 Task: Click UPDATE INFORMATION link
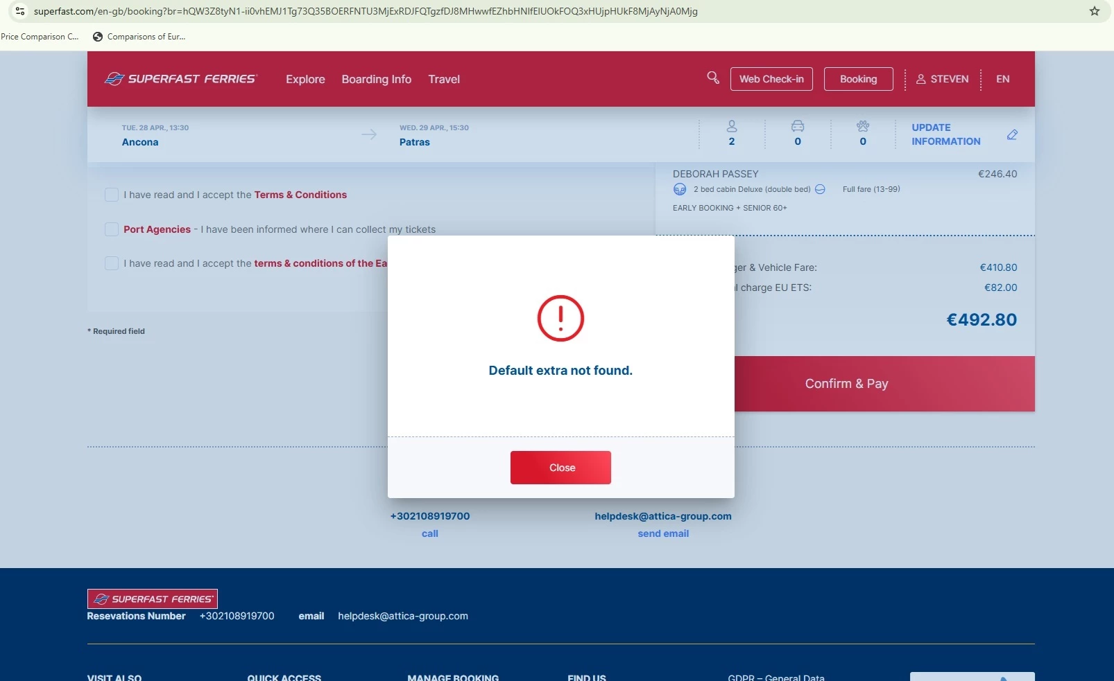tap(946, 134)
